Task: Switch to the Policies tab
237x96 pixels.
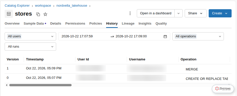Action: click(96, 24)
